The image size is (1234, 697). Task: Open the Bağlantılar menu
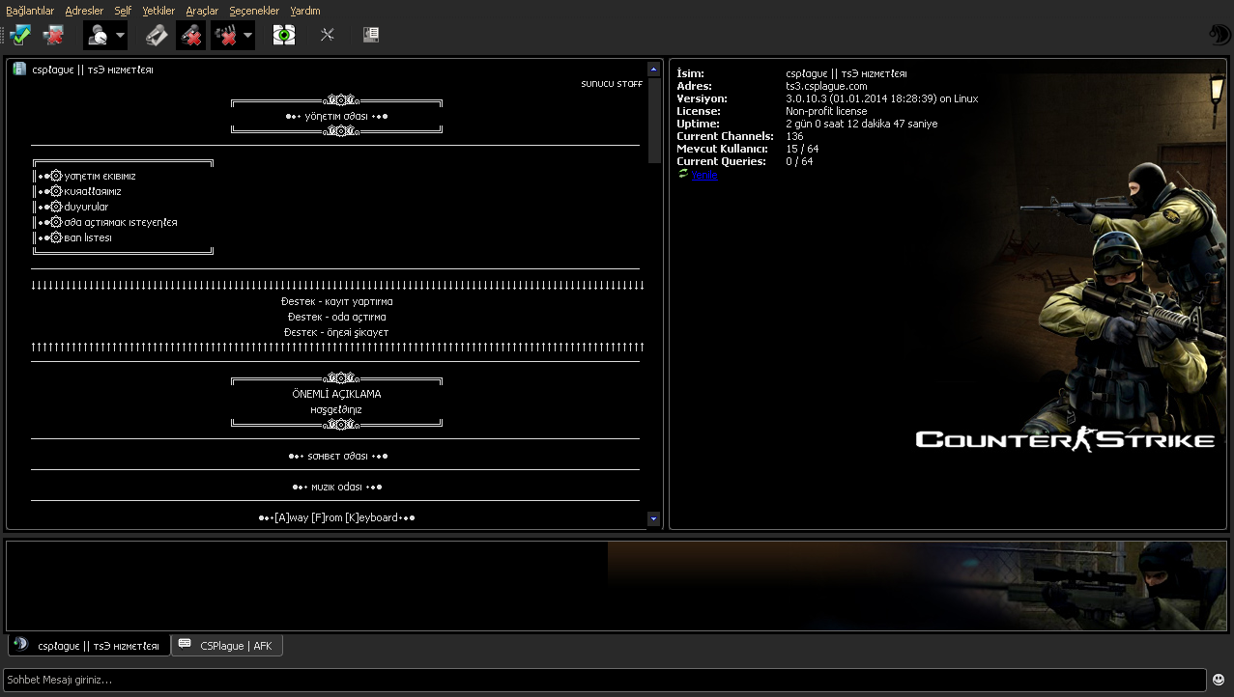(30, 11)
